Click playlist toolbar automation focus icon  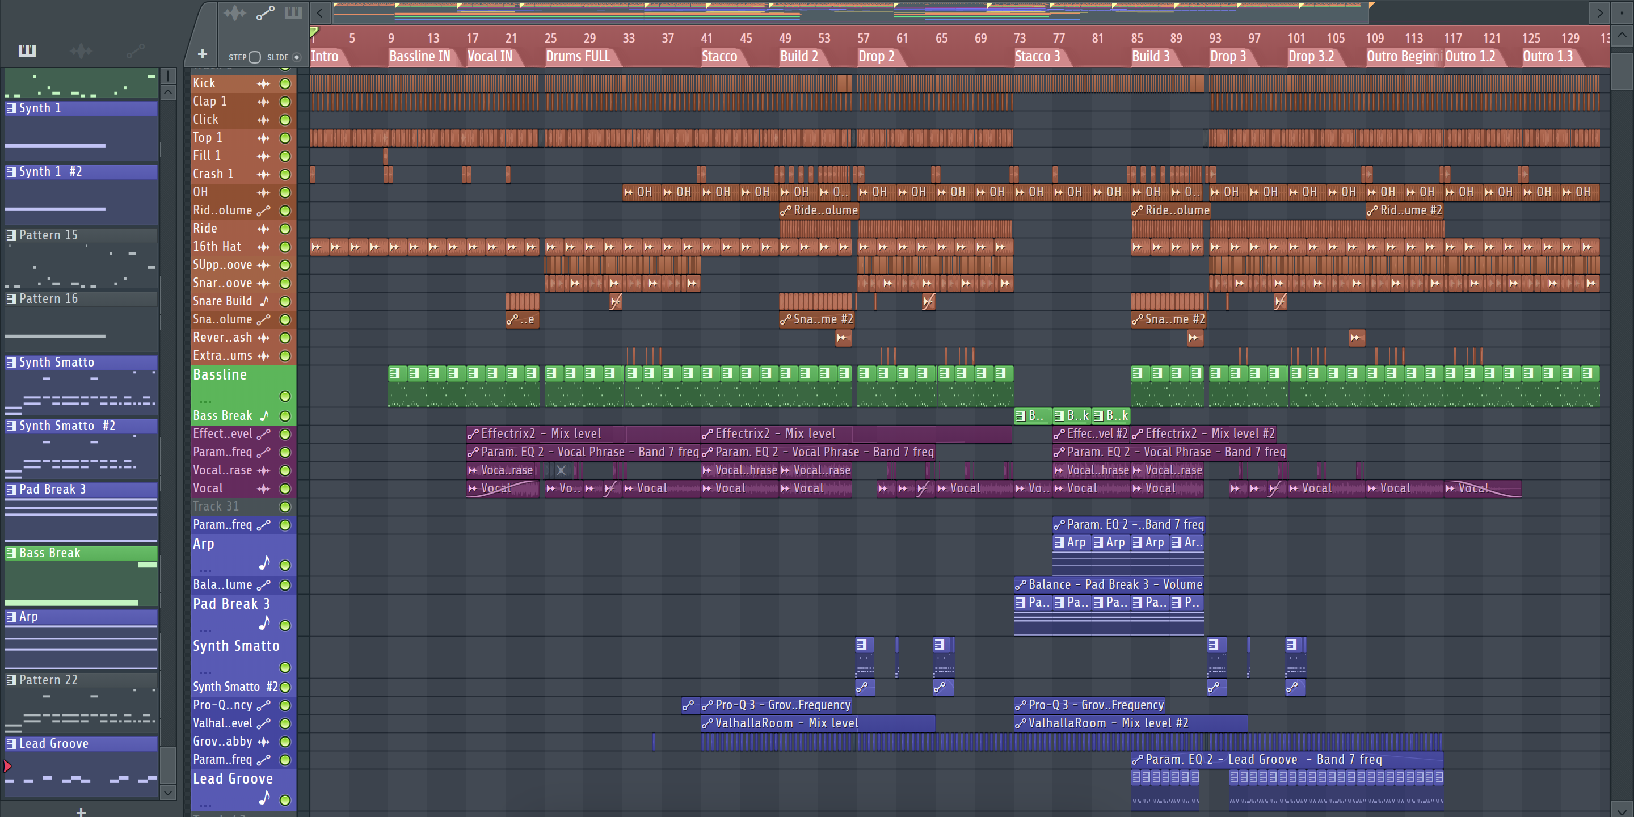(x=265, y=12)
